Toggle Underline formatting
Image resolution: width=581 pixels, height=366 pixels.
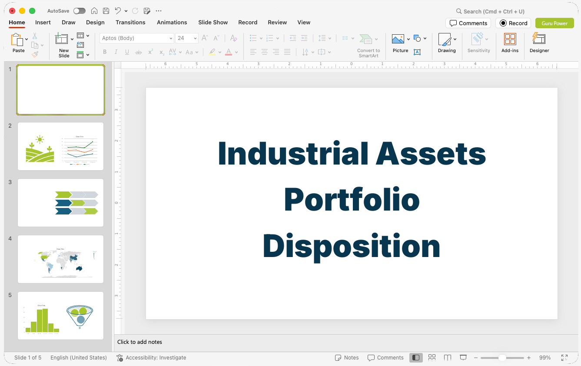(x=127, y=52)
